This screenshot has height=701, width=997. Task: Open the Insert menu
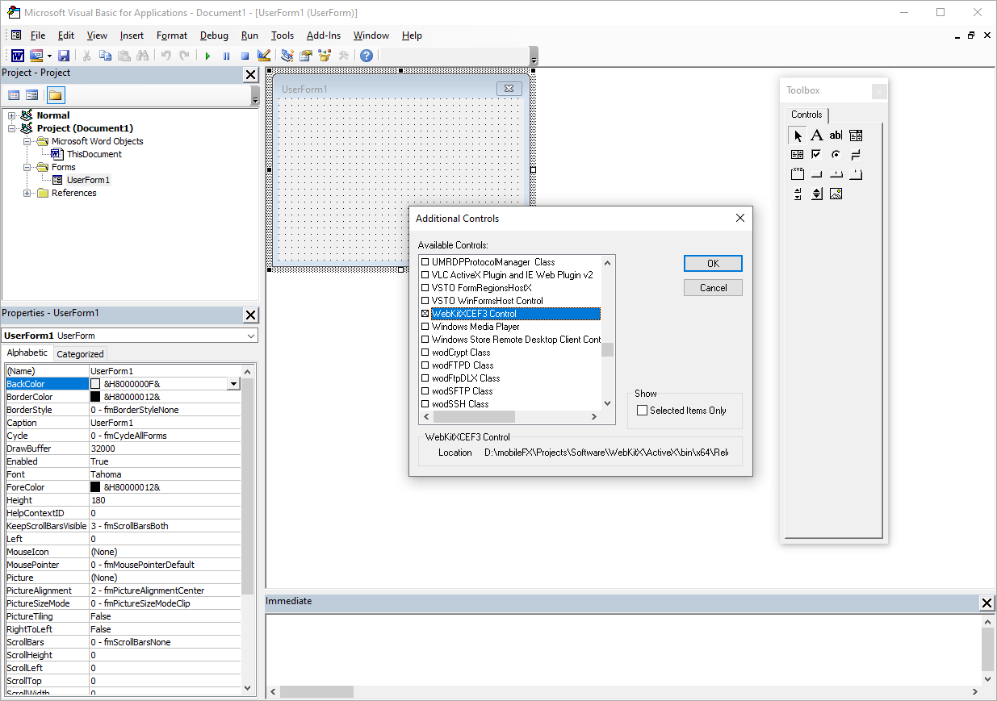click(132, 35)
